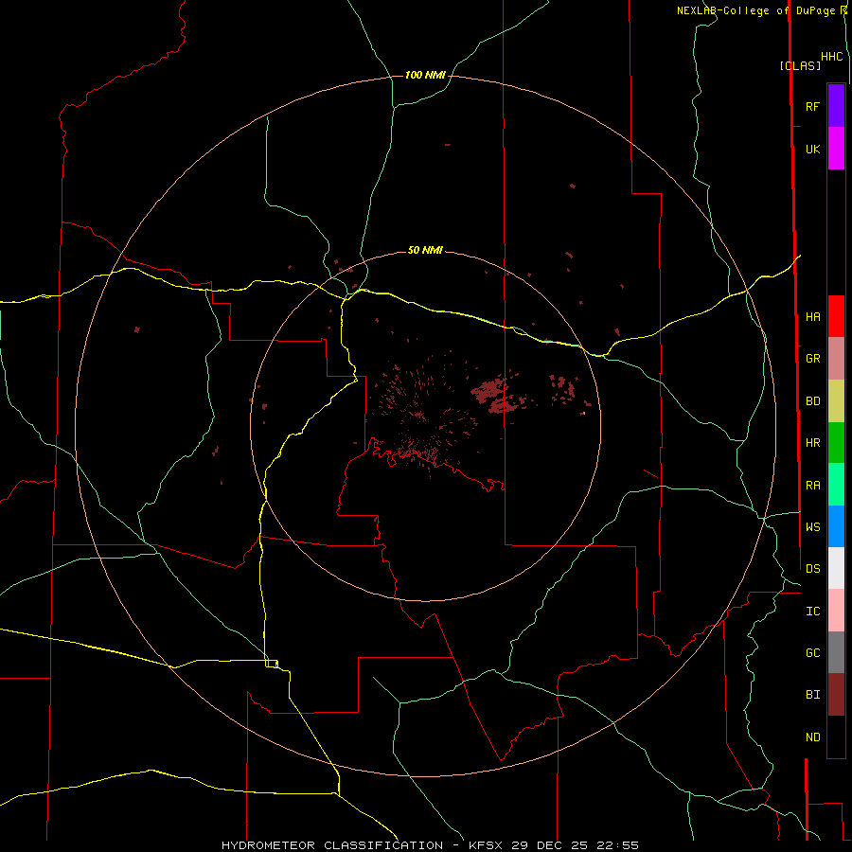Click the "DS" legend label
The width and height of the screenshot is (852, 852).
tap(812, 569)
